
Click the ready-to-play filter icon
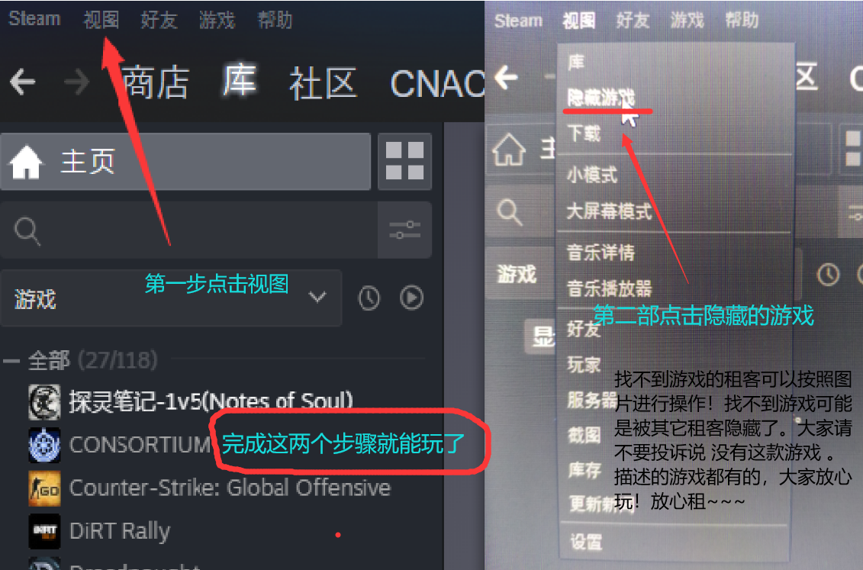[x=411, y=298]
